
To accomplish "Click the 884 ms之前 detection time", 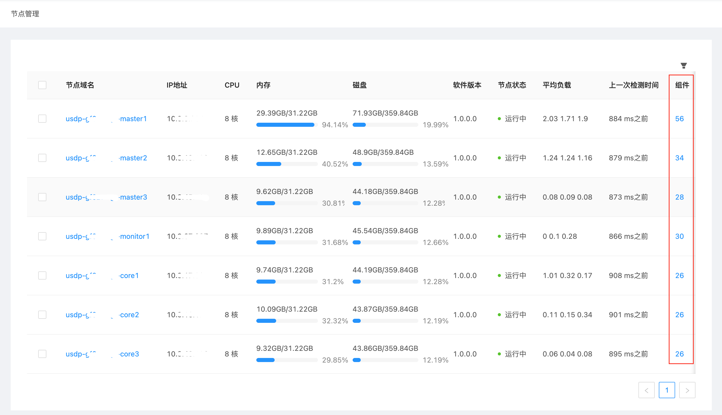I will click(x=628, y=119).
